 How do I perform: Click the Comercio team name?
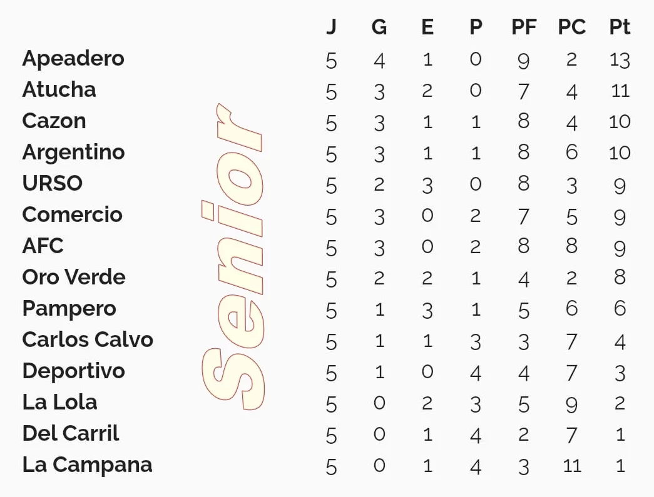[72, 215]
